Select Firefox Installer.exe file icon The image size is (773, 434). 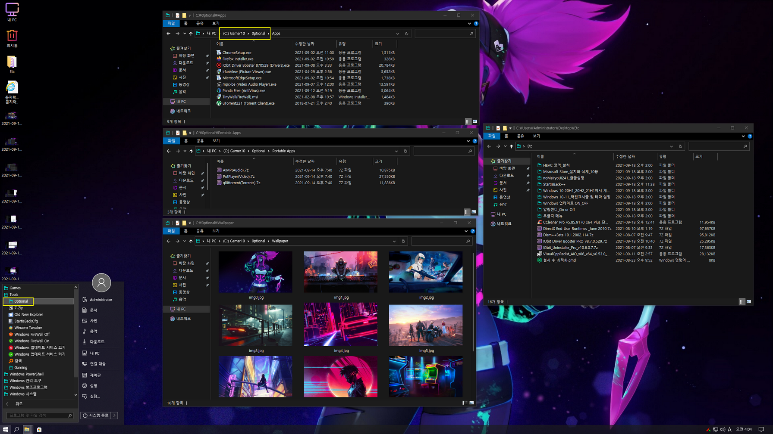pos(219,59)
